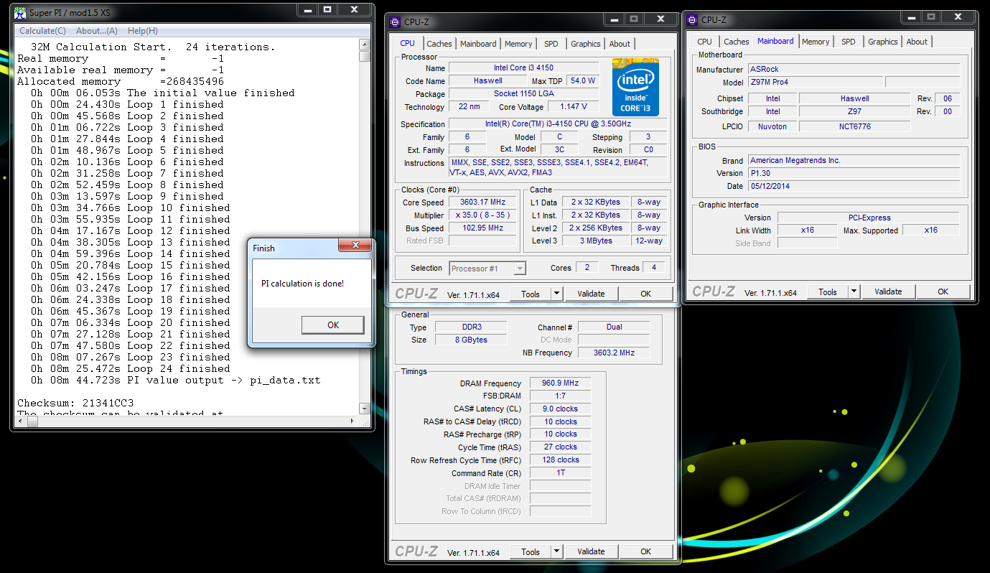Open the Calculate(C) menu in Super PI
The height and width of the screenshot is (573, 990).
point(42,31)
